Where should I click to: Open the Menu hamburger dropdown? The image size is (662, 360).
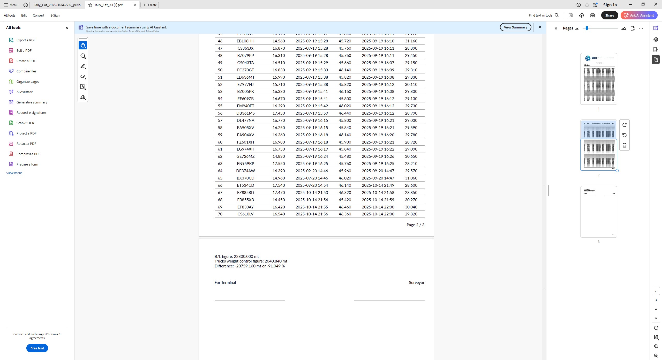click(x=11, y=5)
